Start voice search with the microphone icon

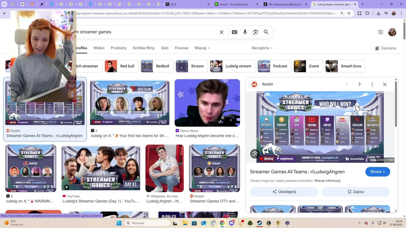(245, 32)
